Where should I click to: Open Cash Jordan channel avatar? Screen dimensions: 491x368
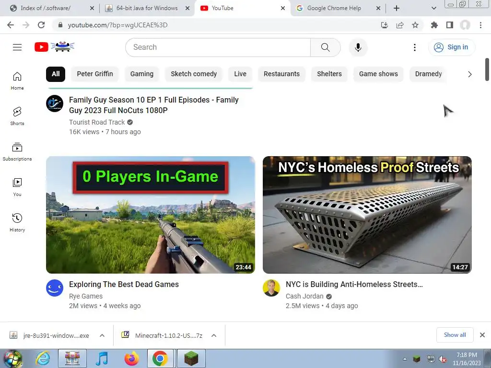pos(271,288)
